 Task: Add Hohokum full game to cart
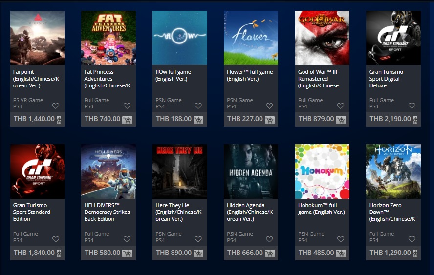pos(341,254)
